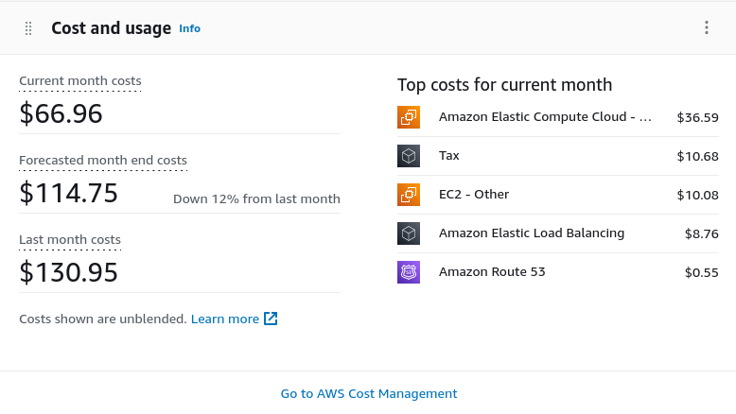Screen dimensions: 736x414
Task: Click the Forecasted month end costs label
Action: coord(103,160)
